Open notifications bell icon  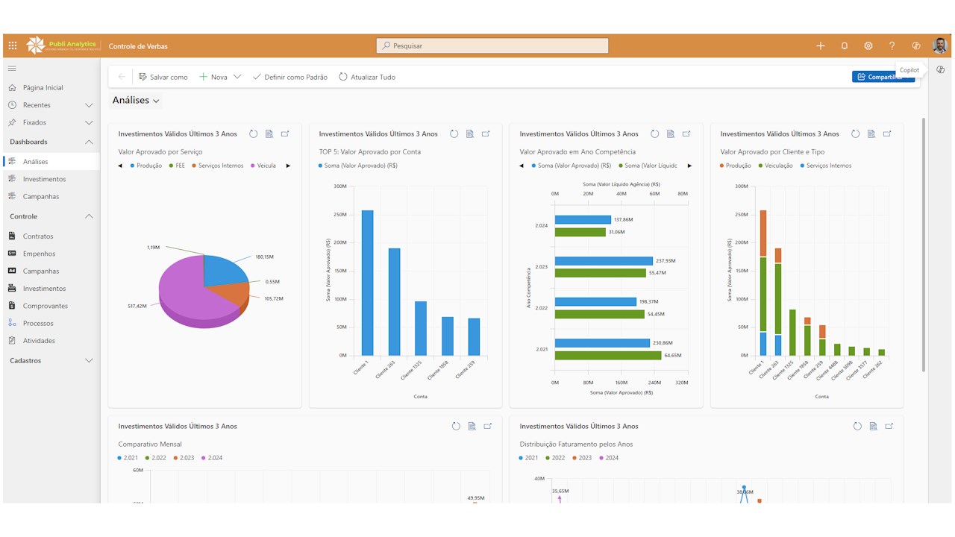(x=845, y=45)
